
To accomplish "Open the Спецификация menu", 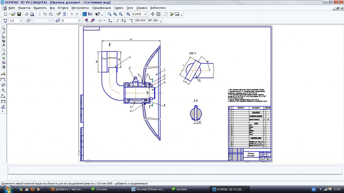I will (x=101, y=8).
